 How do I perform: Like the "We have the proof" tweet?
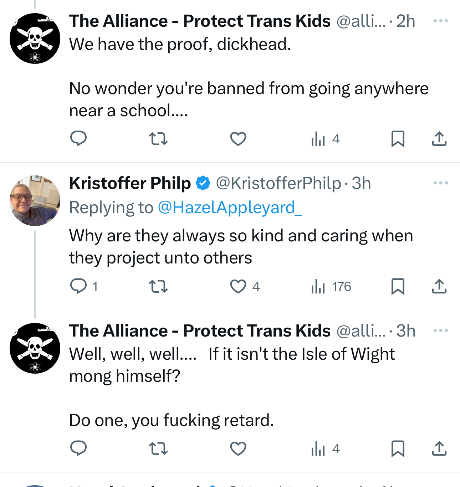tap(238, 139)
